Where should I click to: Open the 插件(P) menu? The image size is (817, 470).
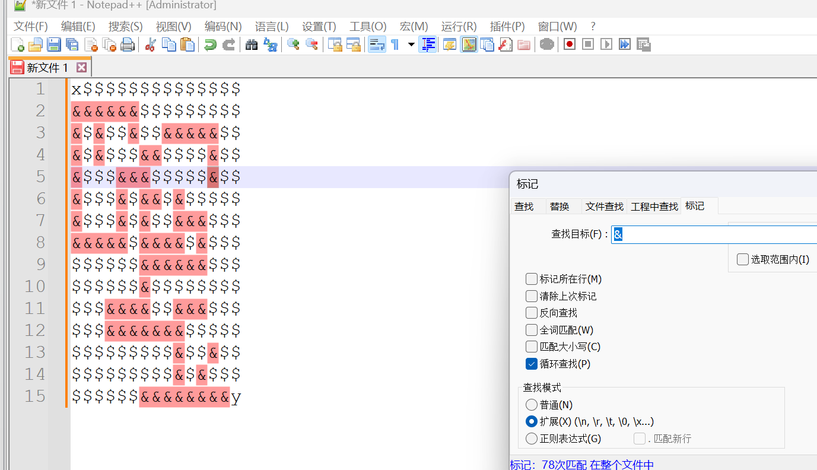(507, 27)
